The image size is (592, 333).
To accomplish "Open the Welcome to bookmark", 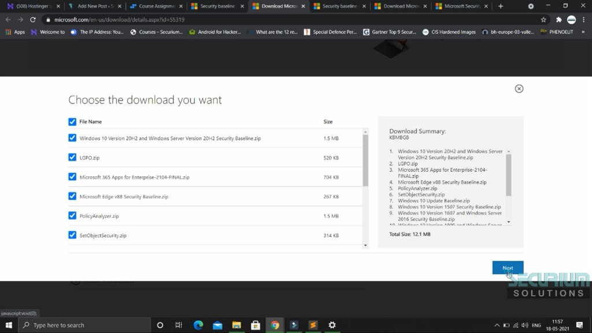I will pos(47,32).
